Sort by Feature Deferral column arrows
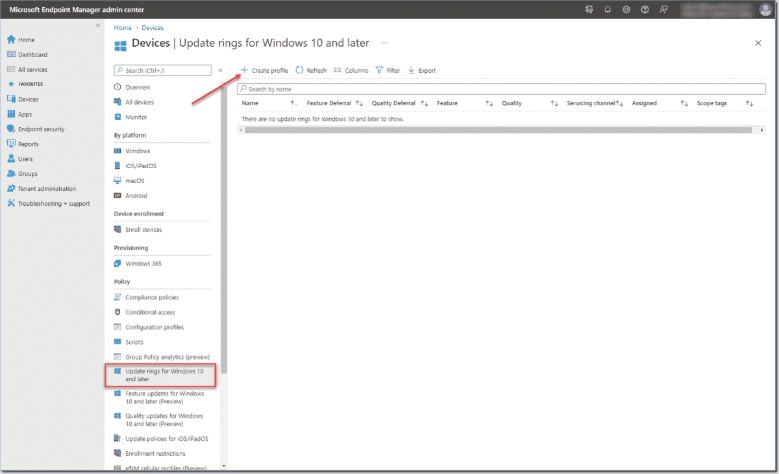This screenshot has height=474, width=779. [x=359, y=103]
